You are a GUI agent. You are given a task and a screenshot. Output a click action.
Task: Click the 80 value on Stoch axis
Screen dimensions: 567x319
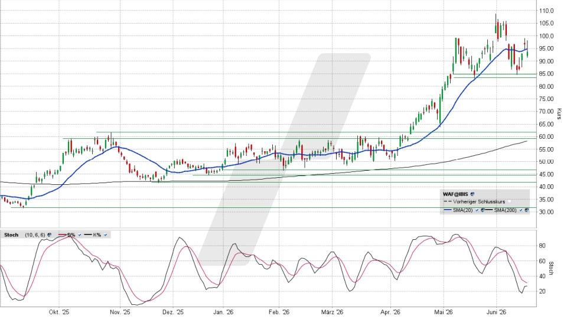click(542, 246)
